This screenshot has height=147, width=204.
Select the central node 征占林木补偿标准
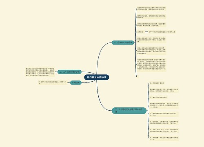coord(97,77)
